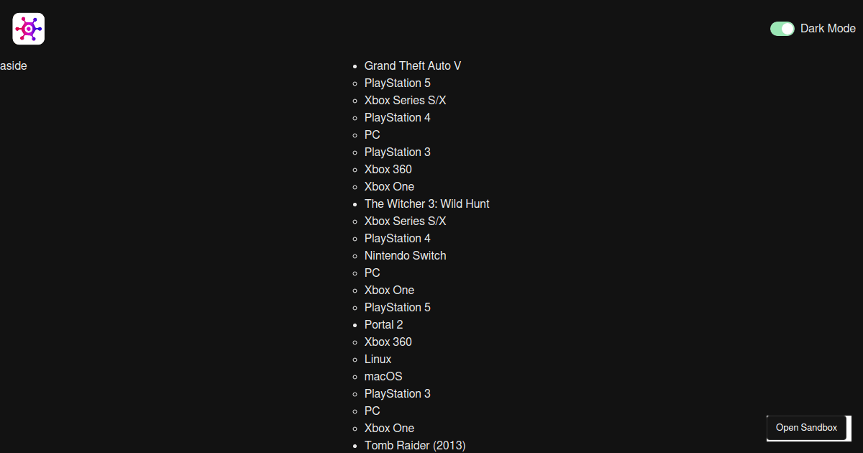Select Tomb Raider (2013) at list bottom
Viewport: 863px width, 453px height.
415,445
